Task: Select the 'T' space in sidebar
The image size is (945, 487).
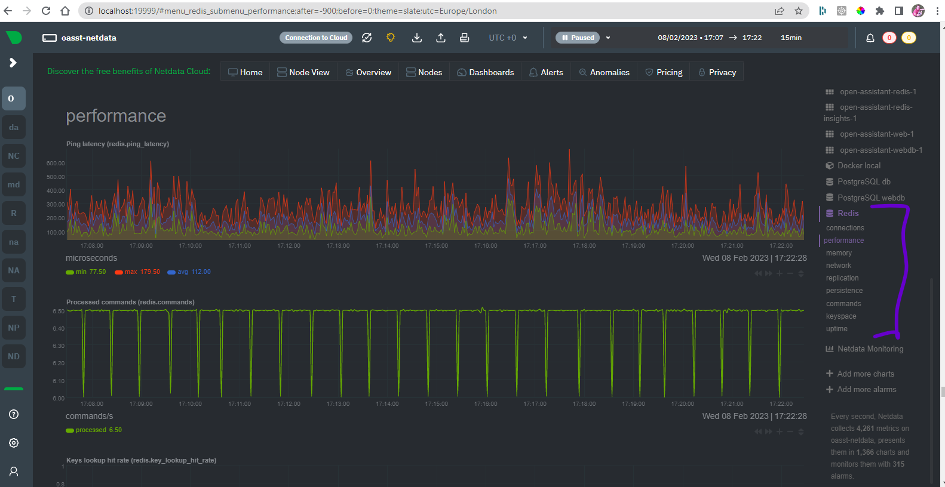Action: 14,299
